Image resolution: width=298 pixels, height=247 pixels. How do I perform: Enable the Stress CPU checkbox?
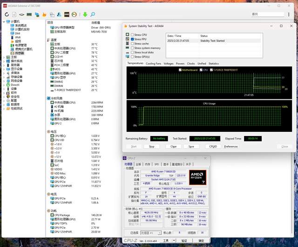point(132,35)
